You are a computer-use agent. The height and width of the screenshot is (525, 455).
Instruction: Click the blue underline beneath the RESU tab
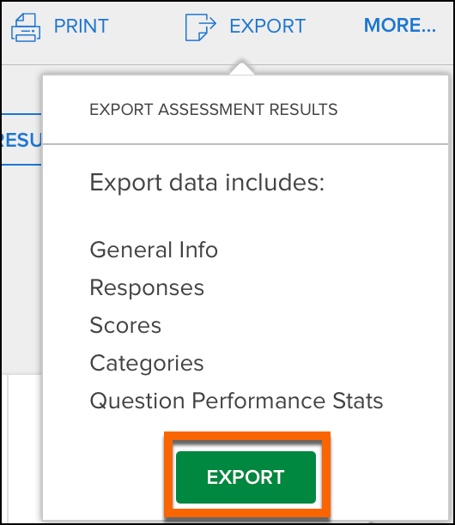point(21,165)
